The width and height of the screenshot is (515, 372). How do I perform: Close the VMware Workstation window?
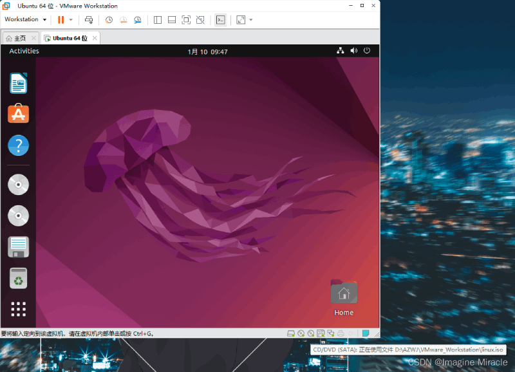coord(373,6)
